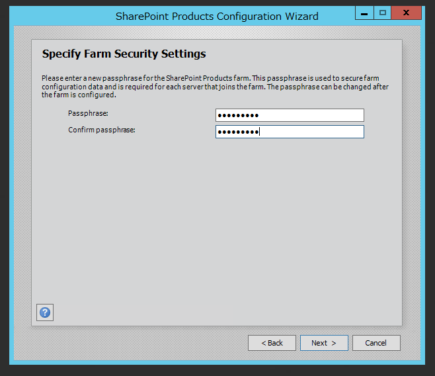
Task: Cancel the configuration wizard
Action: [x=376, y=343]
